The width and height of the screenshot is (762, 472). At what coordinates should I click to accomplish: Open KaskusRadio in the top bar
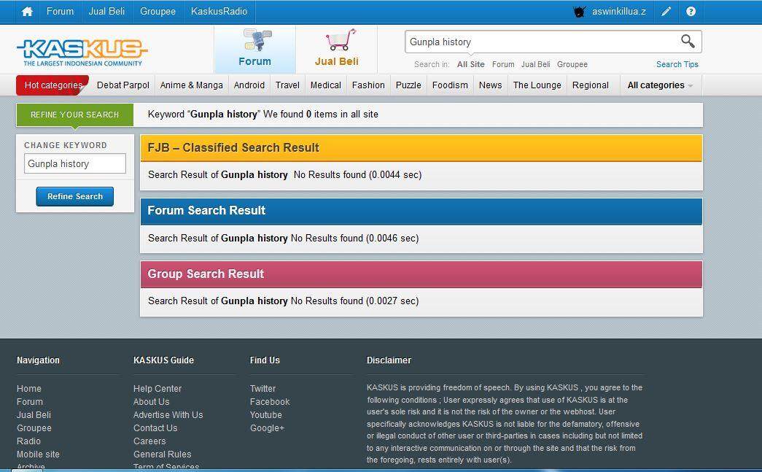219,11
